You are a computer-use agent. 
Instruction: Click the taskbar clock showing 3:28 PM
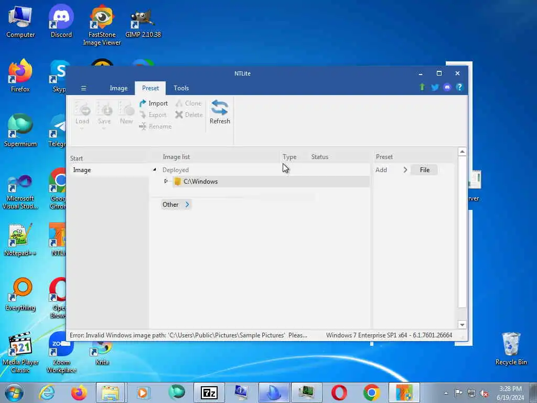point(510,393)
